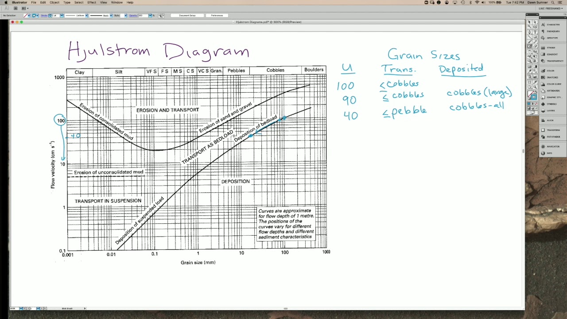The image size is (567, 319).
Task: Select the Rotate tool
Action: (529, 51)
